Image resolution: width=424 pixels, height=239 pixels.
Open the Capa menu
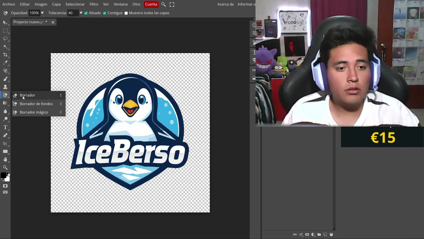[56, 4]
